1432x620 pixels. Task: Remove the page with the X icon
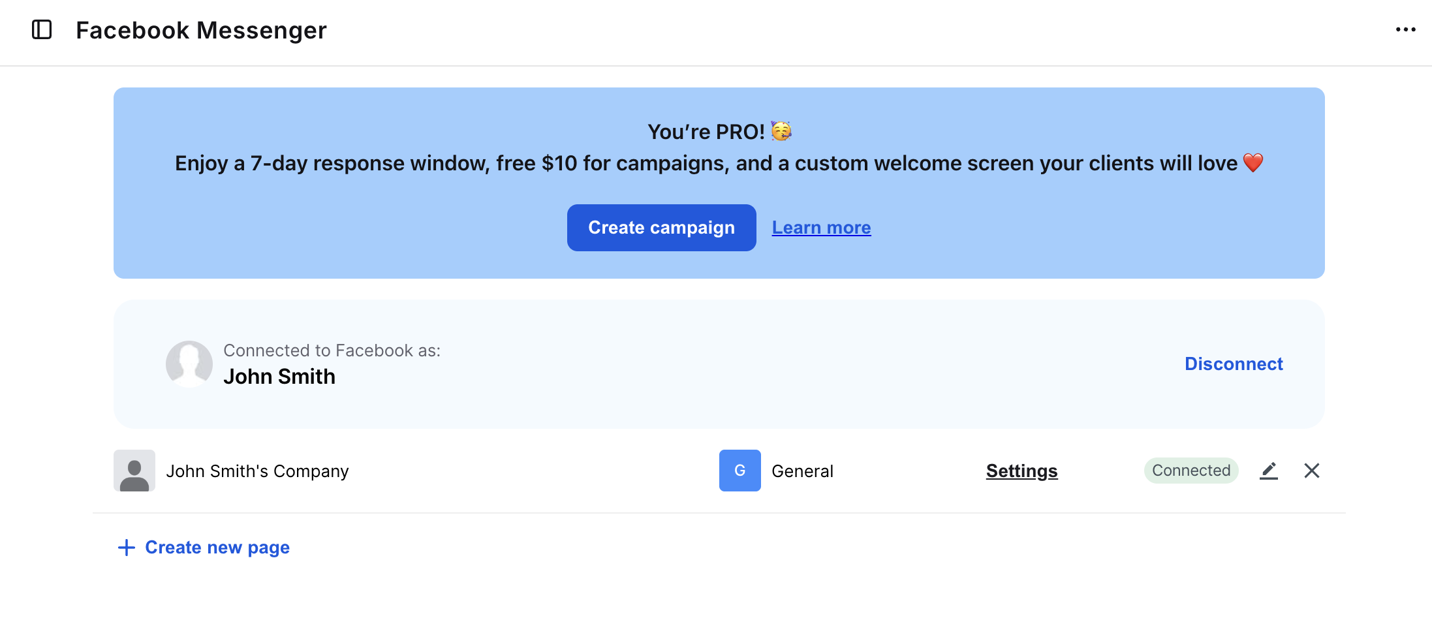pos(1311,471)
